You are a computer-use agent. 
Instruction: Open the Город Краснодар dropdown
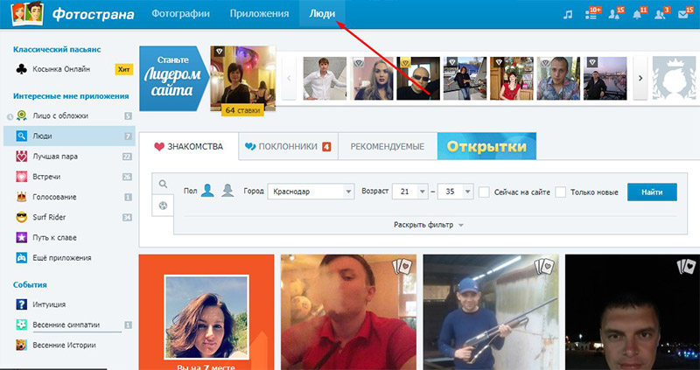311,192
